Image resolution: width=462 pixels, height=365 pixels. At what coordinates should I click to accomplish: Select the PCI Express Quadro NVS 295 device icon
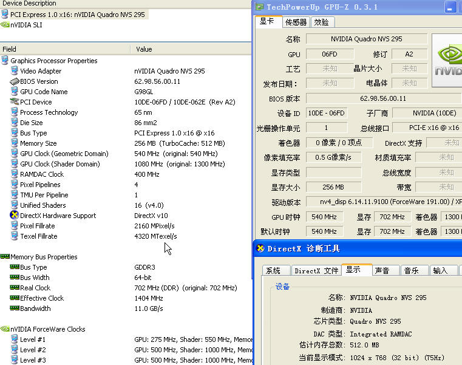click(x=5, y=14)
